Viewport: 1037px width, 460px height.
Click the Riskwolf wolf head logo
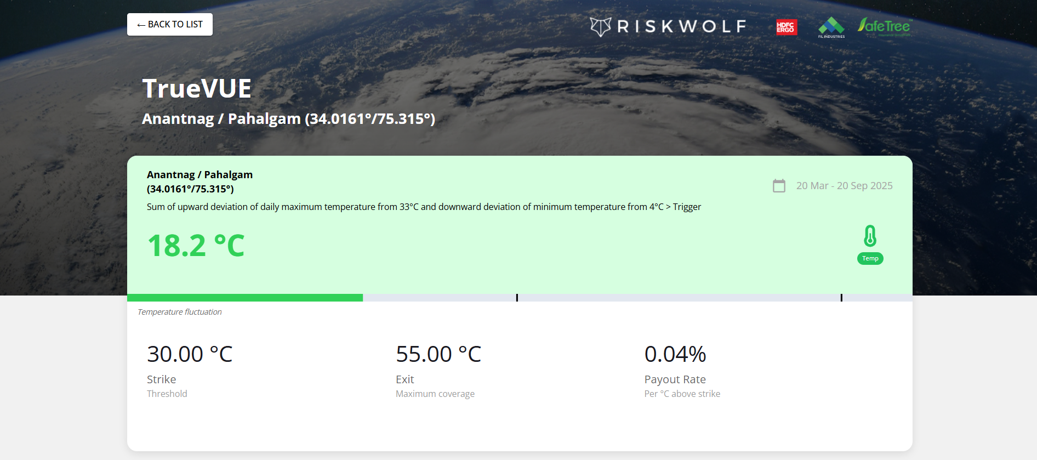pyautogui.click(x=600, y=26)
